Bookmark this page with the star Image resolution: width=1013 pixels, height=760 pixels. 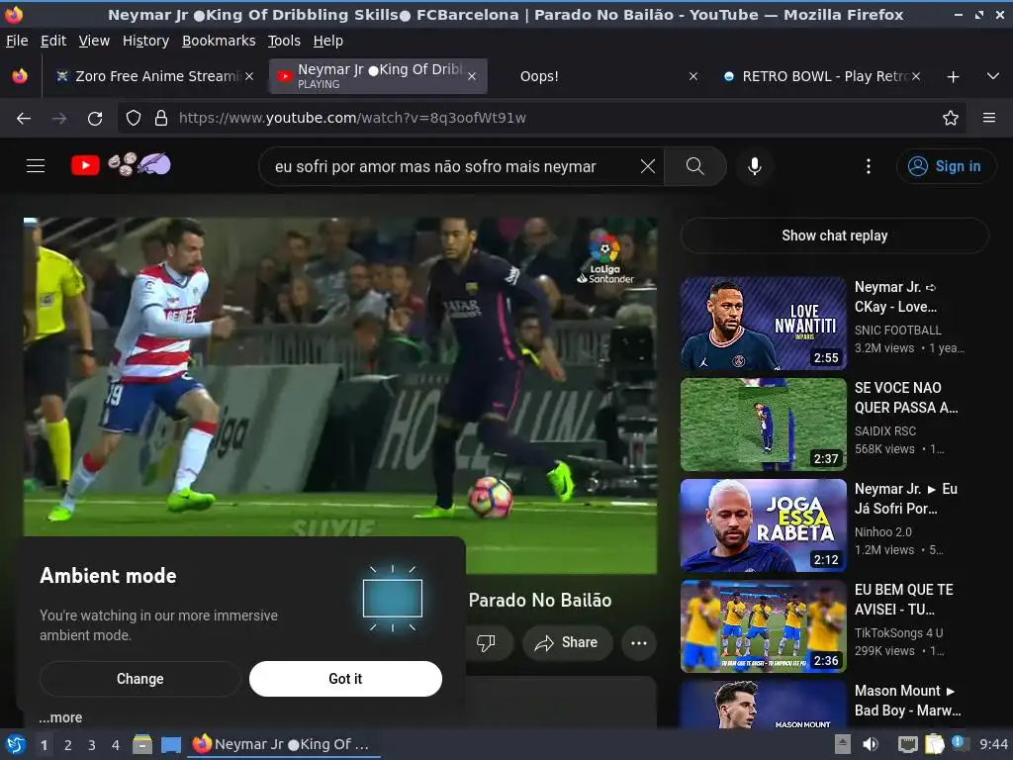950,118
